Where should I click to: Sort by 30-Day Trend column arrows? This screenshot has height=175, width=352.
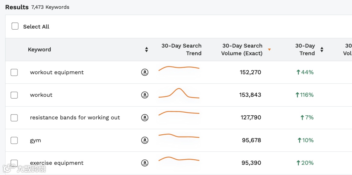(322, 50)
